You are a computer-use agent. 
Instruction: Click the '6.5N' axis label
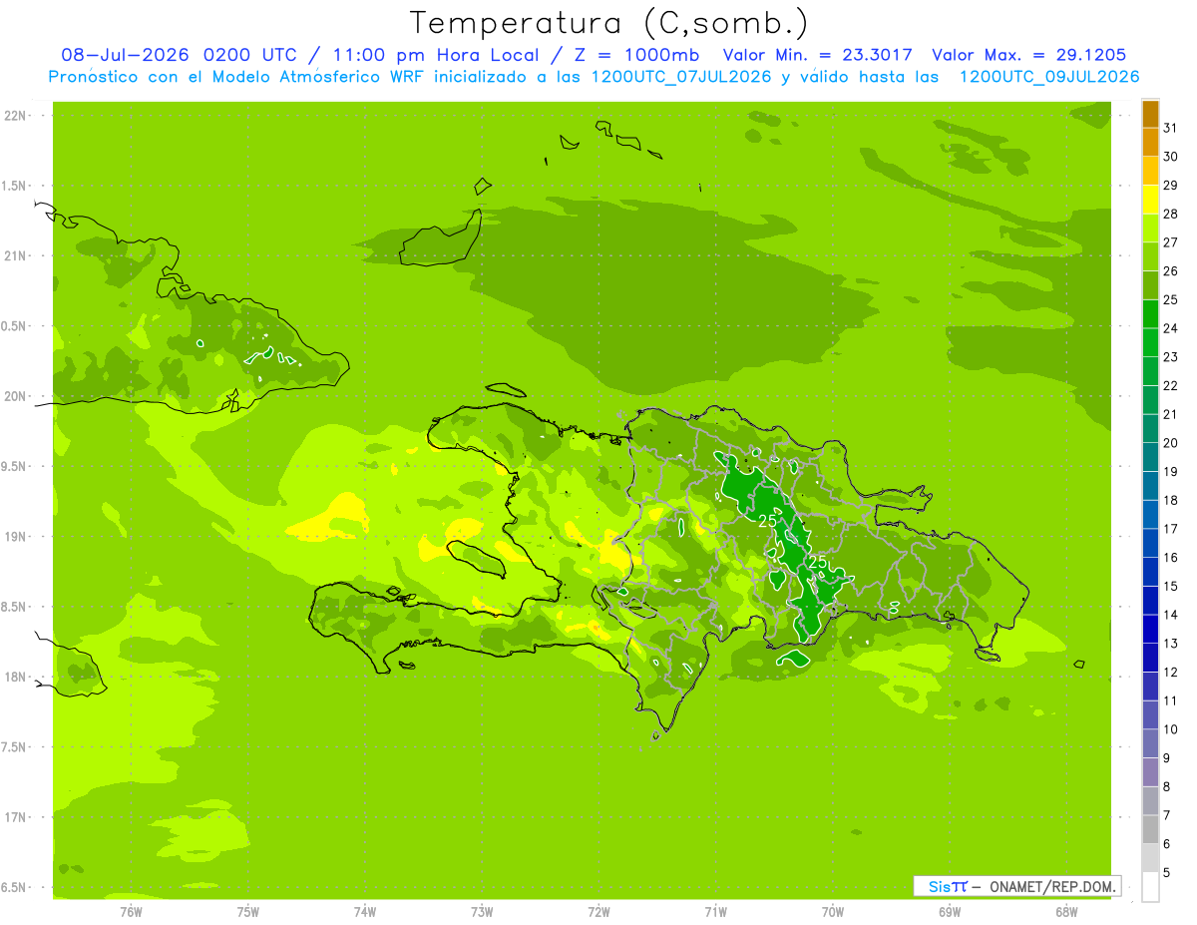[14, 888]
